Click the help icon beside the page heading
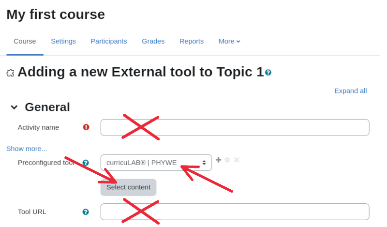This screenshot has width=387, height=227. pos(268,73)
